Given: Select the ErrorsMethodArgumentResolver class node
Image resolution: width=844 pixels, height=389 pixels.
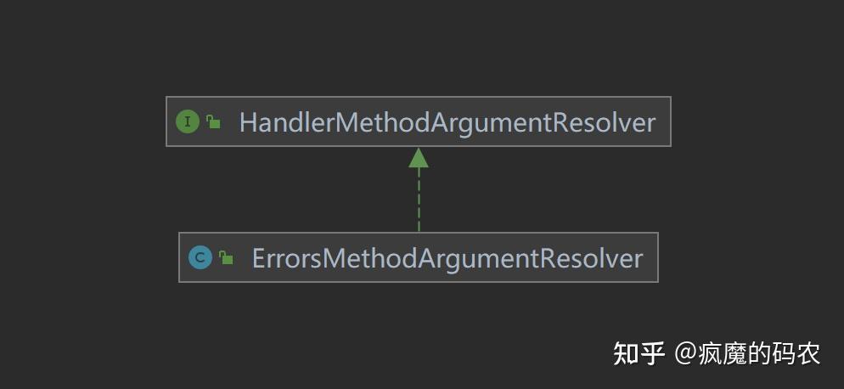Looking at the screenshot, I should [x=419, y=257].
